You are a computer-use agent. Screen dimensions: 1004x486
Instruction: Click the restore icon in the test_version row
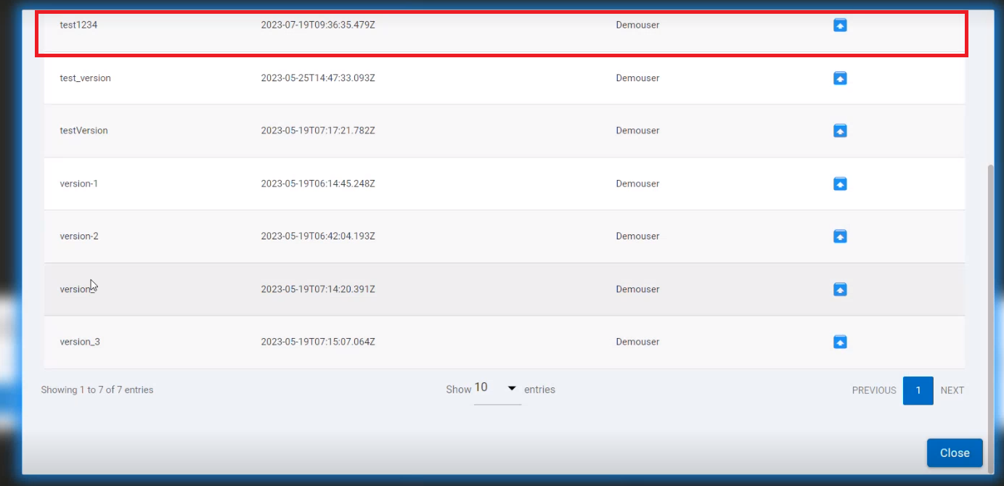(x=840, y=78)
